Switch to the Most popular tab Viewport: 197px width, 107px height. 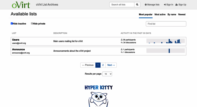(x=146, y=14)
